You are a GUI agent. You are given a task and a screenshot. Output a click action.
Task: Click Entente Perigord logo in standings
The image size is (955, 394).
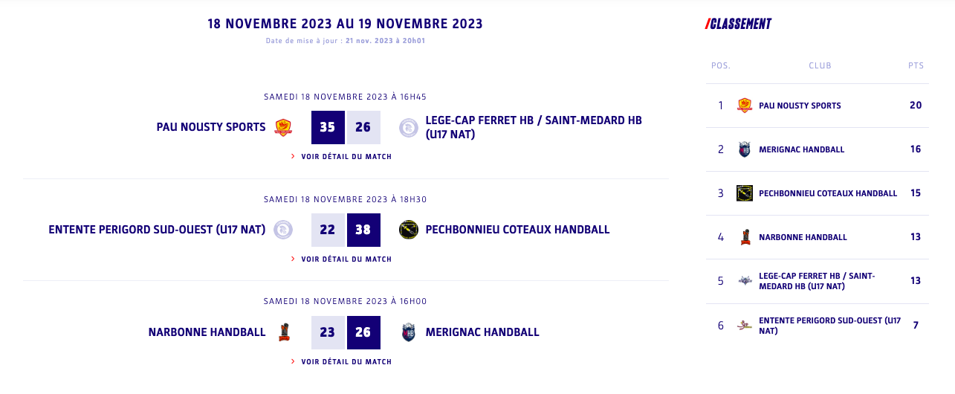click(x=745, y=325)
